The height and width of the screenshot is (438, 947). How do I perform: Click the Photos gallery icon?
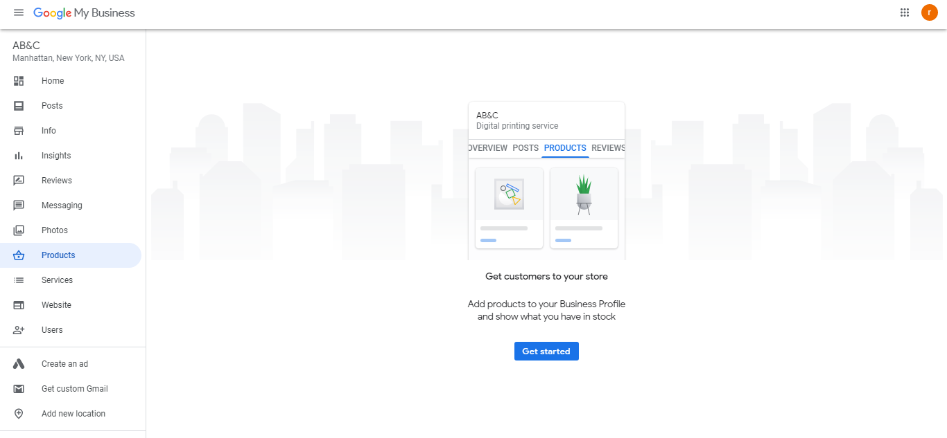pos(19,230)
